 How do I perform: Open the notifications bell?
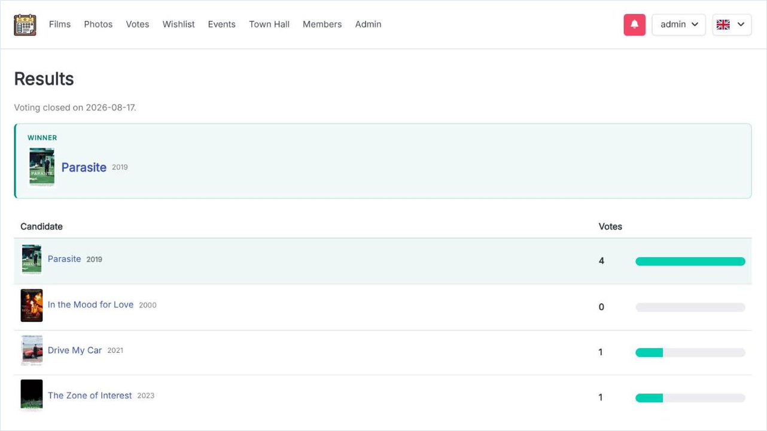pos(634,24)
